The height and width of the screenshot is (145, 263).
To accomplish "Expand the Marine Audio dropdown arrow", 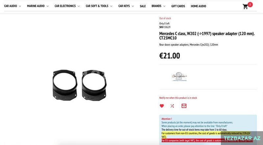I will pos(47,6).
